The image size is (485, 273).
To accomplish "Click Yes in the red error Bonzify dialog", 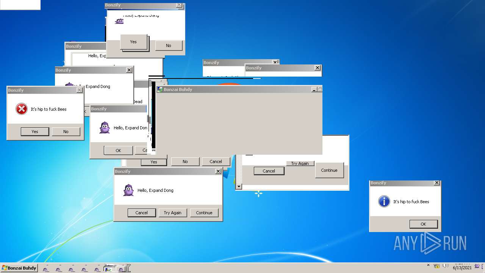I will tap(35, 132).
